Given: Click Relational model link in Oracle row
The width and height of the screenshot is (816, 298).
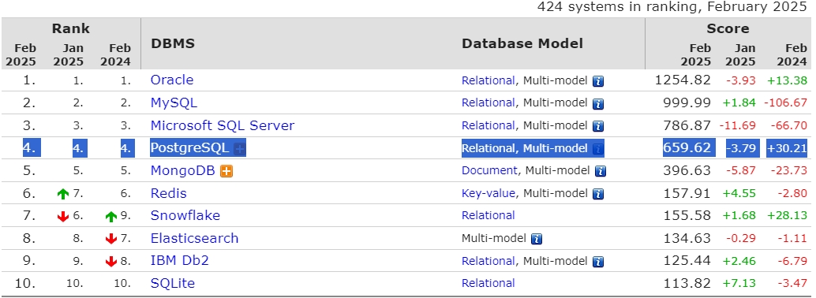Looking at the screenshot, I should (488, 80).
